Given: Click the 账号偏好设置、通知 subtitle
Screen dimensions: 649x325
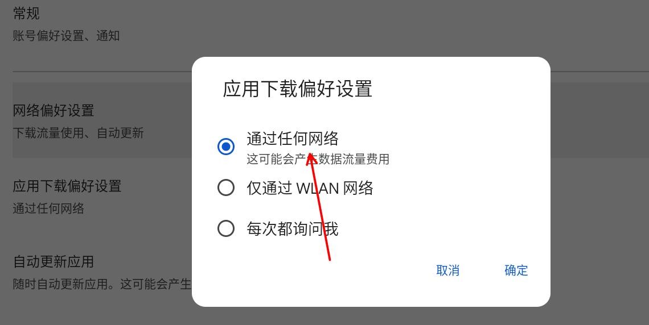Looking at the screenshot, I should (66, 36).
